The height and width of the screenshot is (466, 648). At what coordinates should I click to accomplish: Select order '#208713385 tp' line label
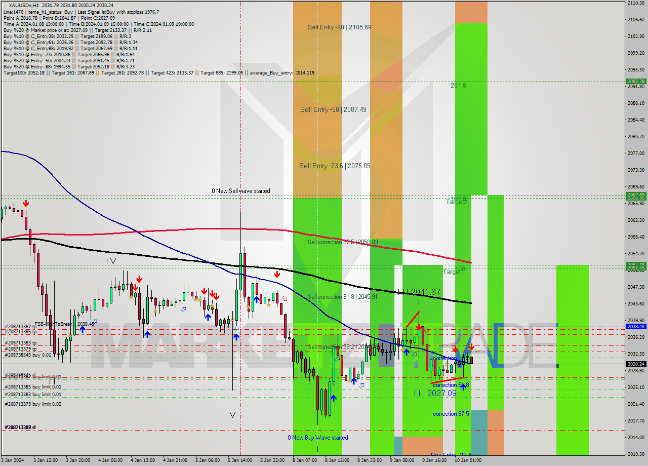[20, 332]
